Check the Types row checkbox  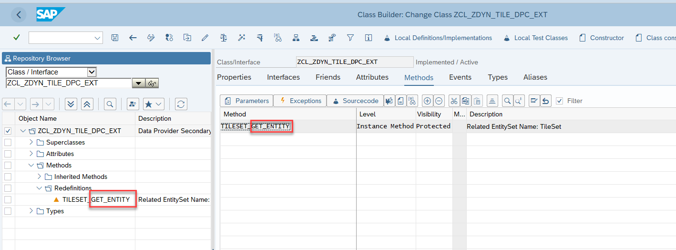coord(8,211)
